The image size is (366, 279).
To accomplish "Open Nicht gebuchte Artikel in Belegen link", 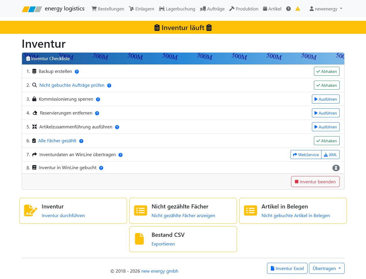I will (x=296, y=215).
